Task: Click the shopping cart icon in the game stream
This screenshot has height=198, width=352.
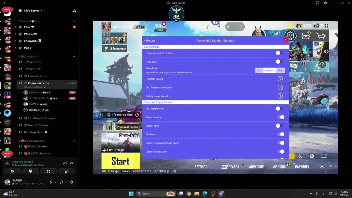Action: 321,36
